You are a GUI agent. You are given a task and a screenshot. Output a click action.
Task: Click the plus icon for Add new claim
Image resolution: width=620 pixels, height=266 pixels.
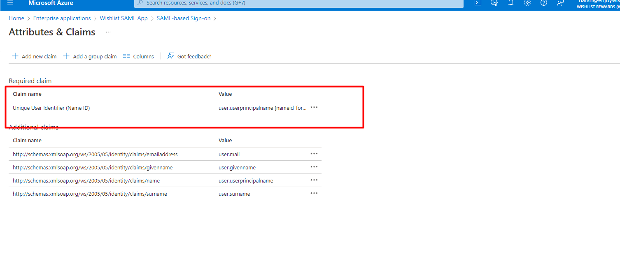[x=15, y=56]
